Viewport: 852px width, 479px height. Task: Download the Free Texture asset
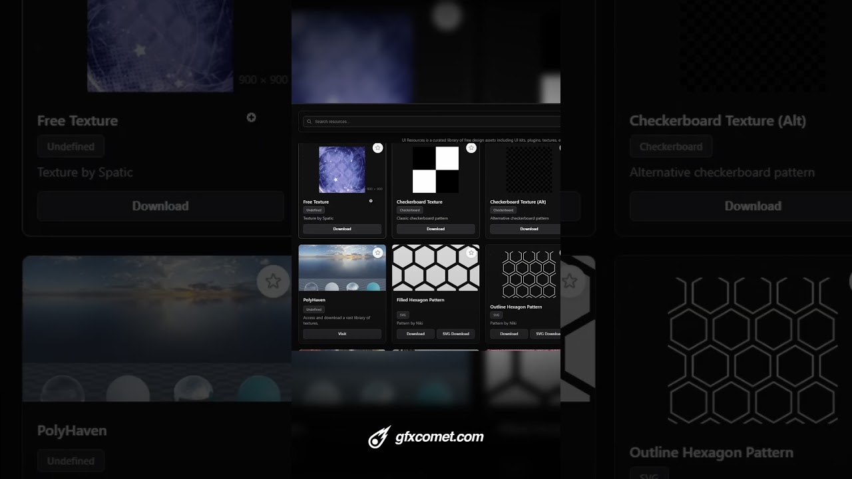342,229
